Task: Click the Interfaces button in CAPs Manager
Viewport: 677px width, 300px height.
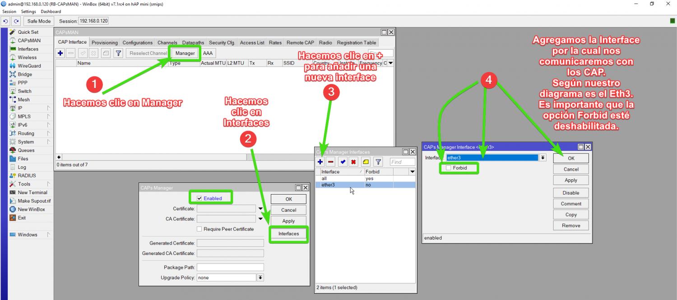Action: 288,234
